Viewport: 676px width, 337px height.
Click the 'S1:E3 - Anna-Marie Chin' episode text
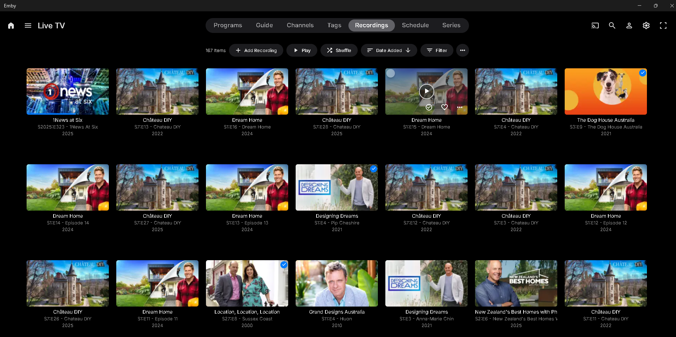[426, 319]
